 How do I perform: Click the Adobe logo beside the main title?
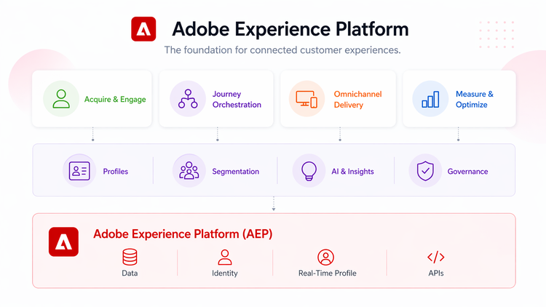tap(143, 29)
